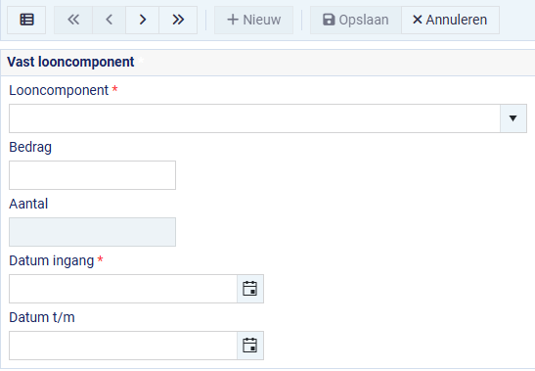Jump to last record double chevron
Viewport: 535px width, 371px height.
point(178,20)
